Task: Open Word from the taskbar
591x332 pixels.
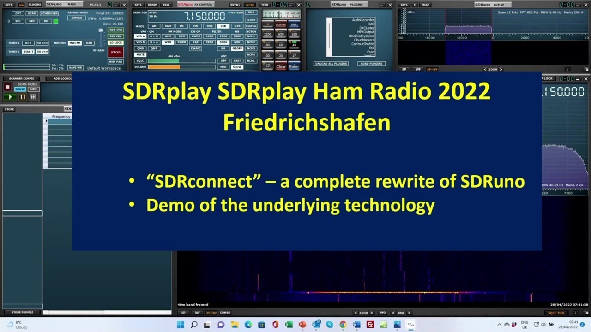Action: [356, 325]
